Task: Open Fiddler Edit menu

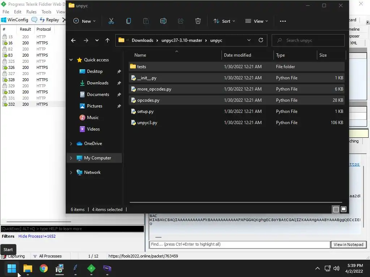Action: coord(18,12)
